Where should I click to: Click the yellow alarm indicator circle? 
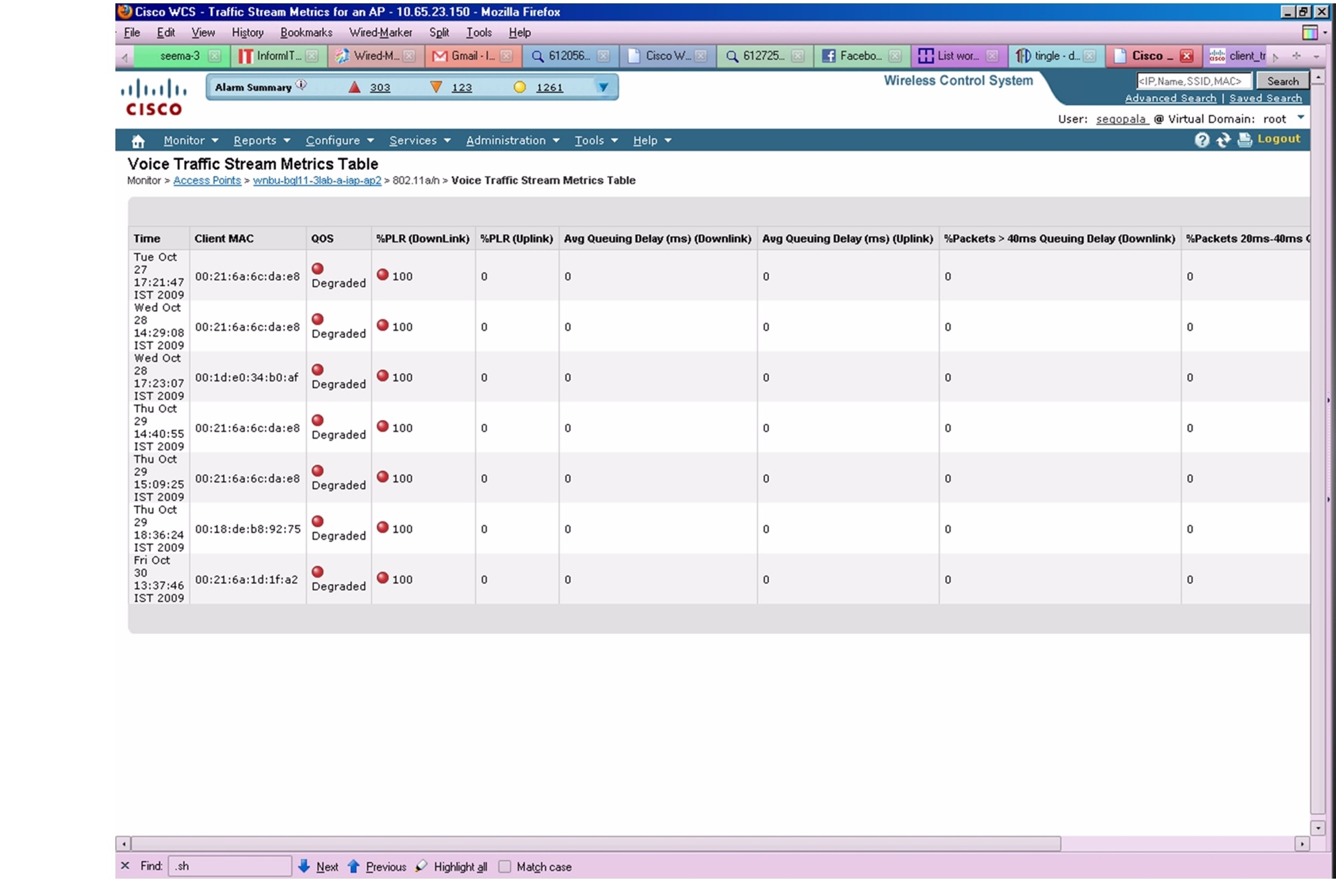point(518,87)
